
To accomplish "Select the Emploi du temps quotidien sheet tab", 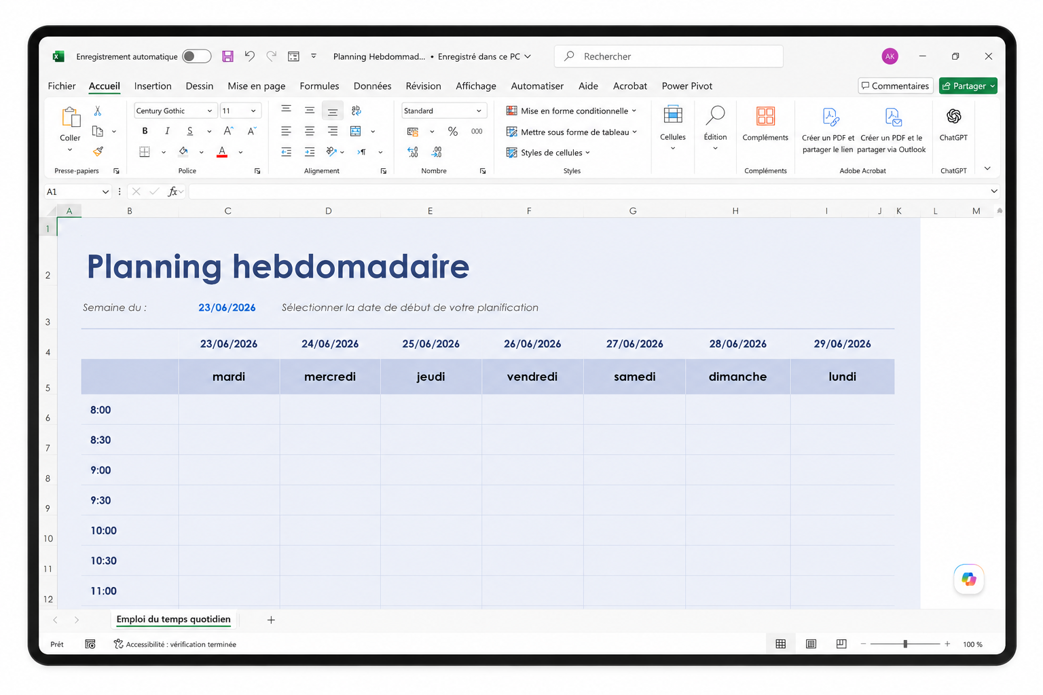I will 173,619.
